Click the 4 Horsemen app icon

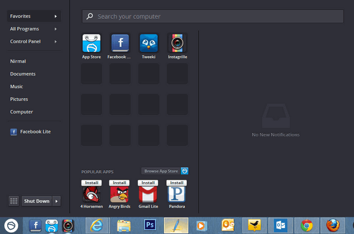point(92,194)
